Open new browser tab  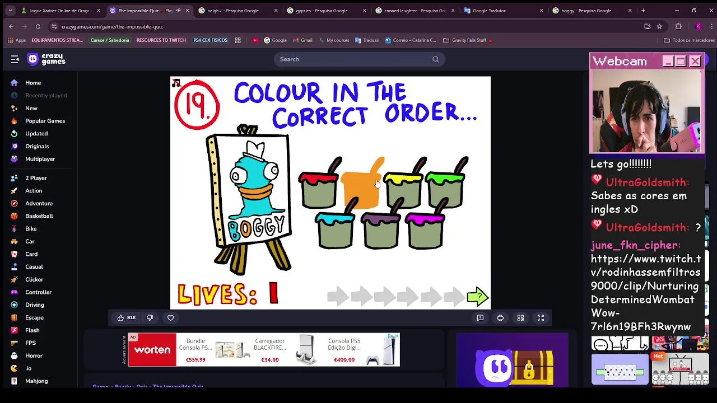click(643, 11)
